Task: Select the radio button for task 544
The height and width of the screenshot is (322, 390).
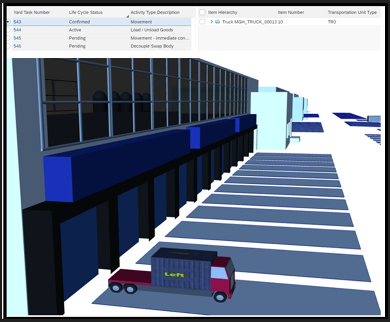Action: pos(8,30)
